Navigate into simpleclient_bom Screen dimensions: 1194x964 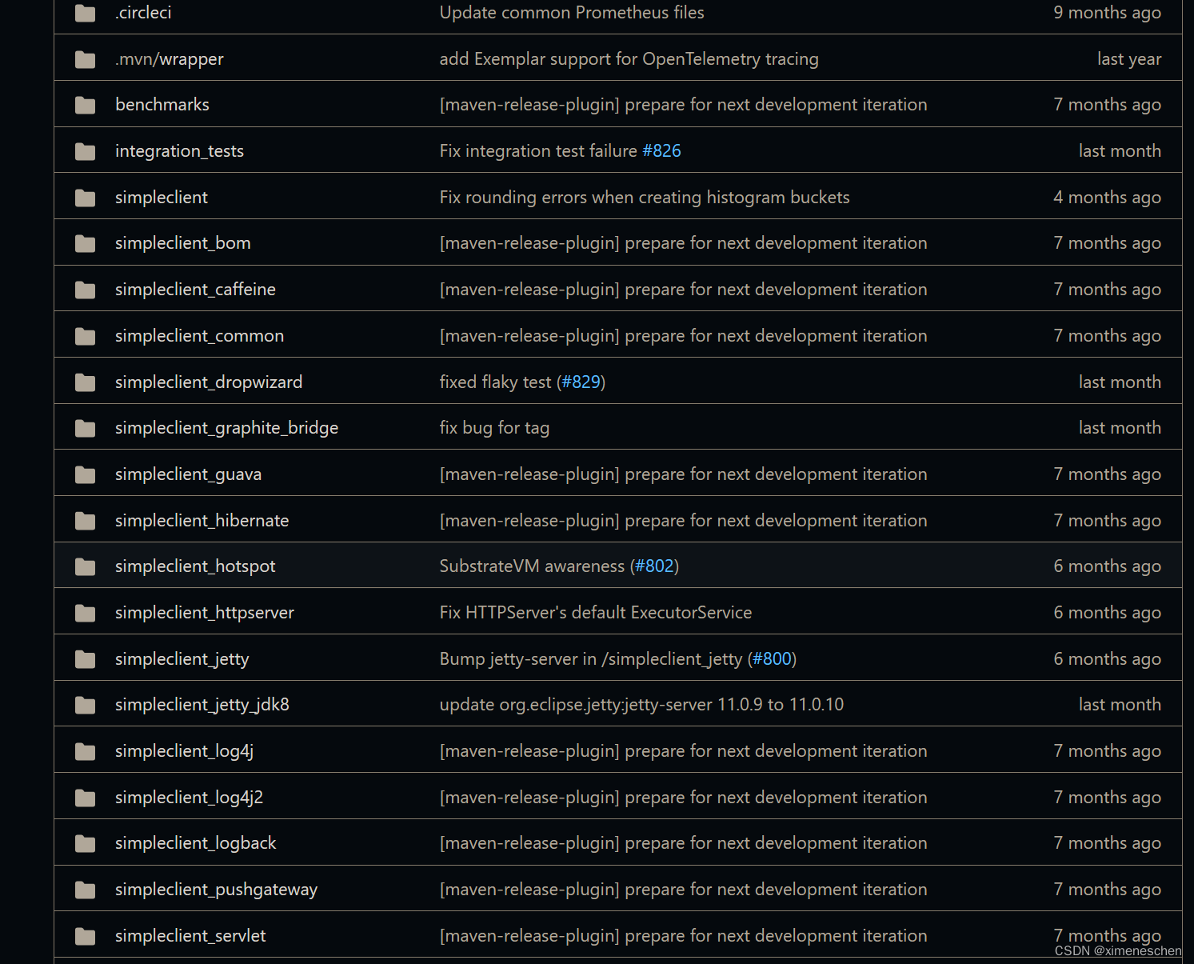coord(183,243)
